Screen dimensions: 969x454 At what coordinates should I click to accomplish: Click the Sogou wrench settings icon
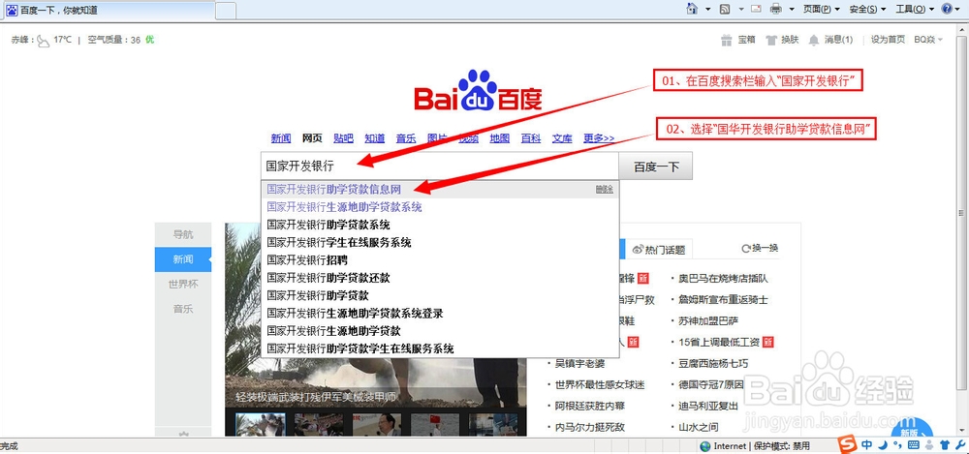959,444
